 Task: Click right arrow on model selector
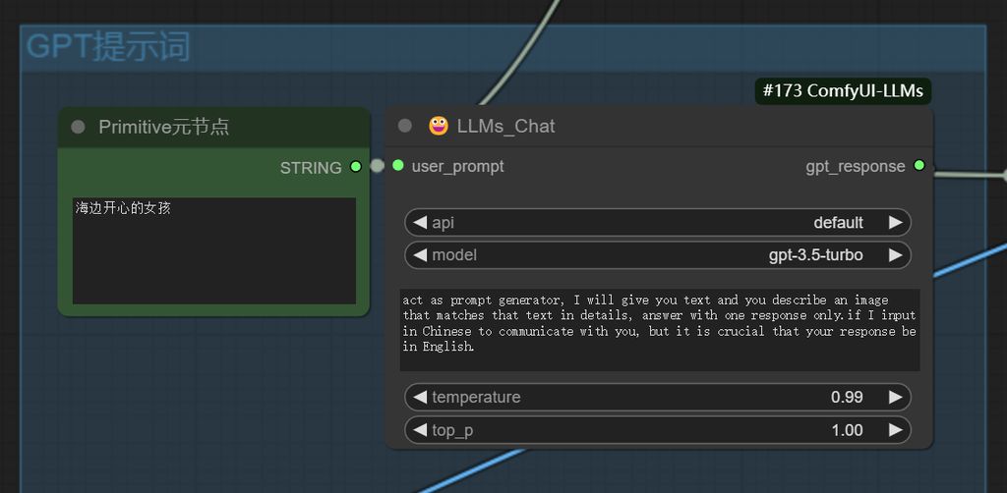[895, 255]
